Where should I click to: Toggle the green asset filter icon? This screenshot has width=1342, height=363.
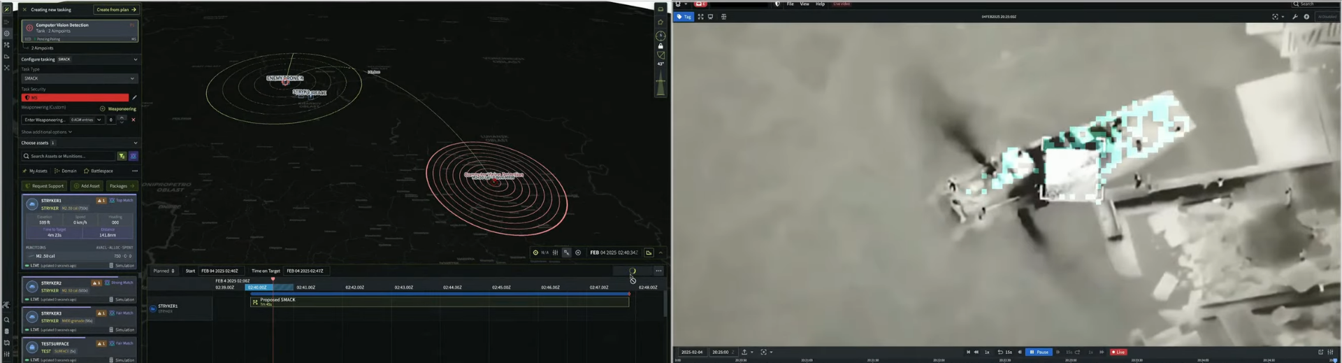(122, 157)
